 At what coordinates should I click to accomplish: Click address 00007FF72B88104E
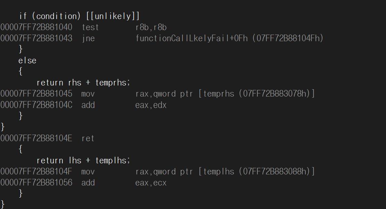point(36,138)
